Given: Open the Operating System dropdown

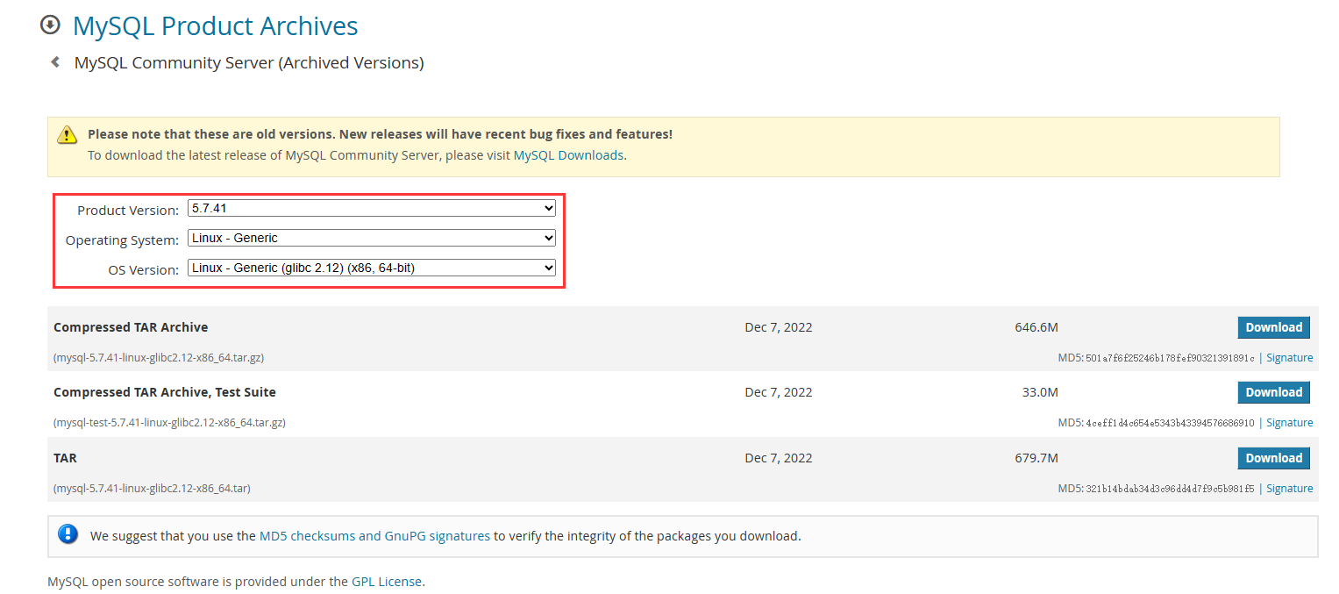Looking at the screenshot, I should 372,238.
